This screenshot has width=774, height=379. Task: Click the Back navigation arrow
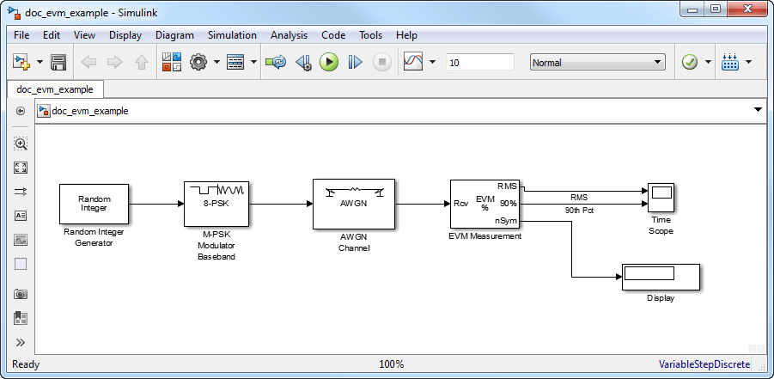point(88,62)
